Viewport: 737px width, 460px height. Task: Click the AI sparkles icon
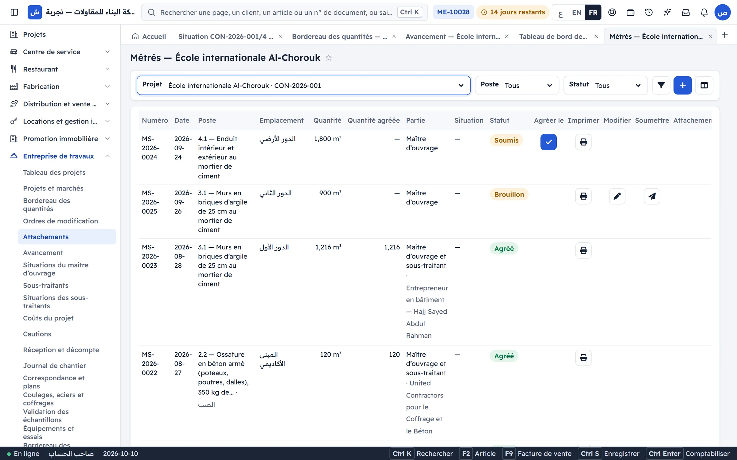click(x=667, y=12)
